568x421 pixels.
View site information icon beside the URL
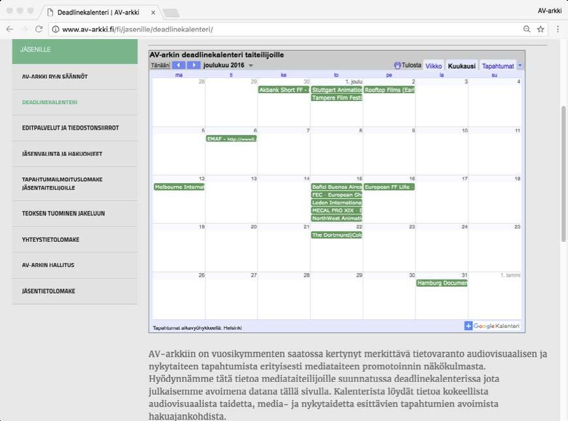tap(55, 29)
